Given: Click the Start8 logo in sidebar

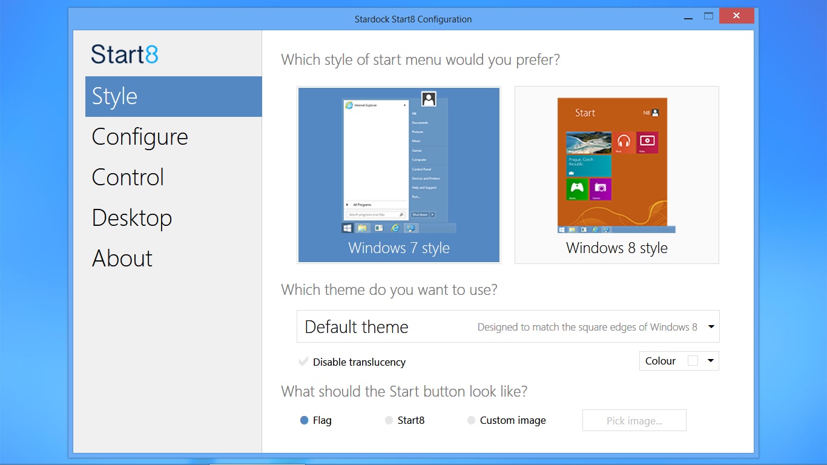Looking at the screenshot, I should [x=125, y=54].
